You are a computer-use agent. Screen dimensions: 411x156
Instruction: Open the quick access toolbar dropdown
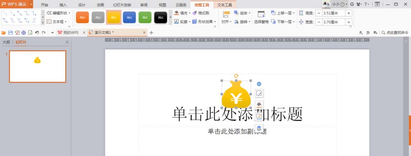[x=53, y=33]
